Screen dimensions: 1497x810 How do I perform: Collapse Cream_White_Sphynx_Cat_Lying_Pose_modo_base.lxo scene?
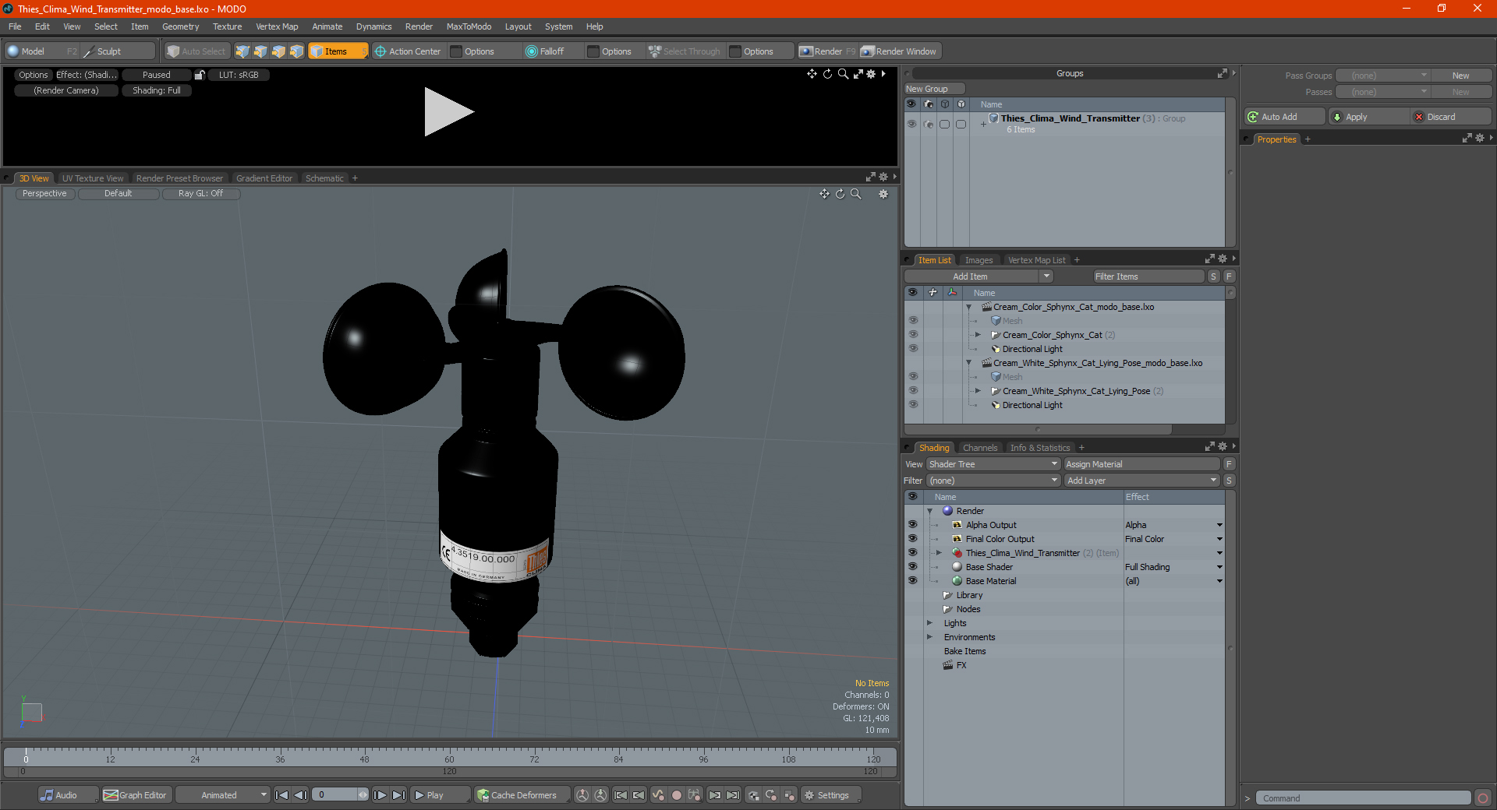[x=969, y=363]
